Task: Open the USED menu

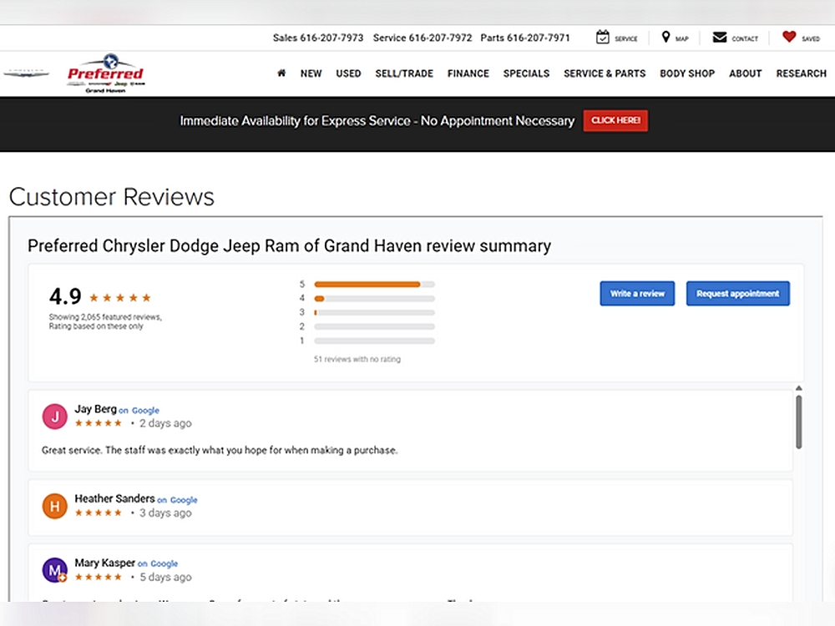Action: point(348,73)
